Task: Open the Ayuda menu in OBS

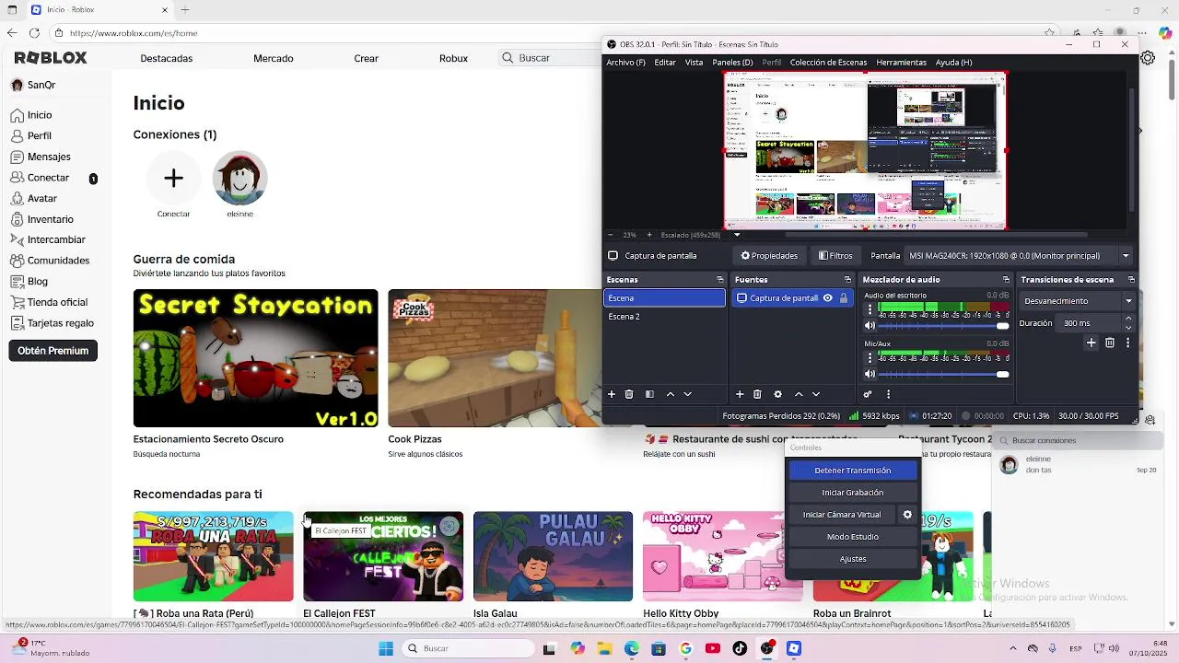Action: (x=953, y=63)
